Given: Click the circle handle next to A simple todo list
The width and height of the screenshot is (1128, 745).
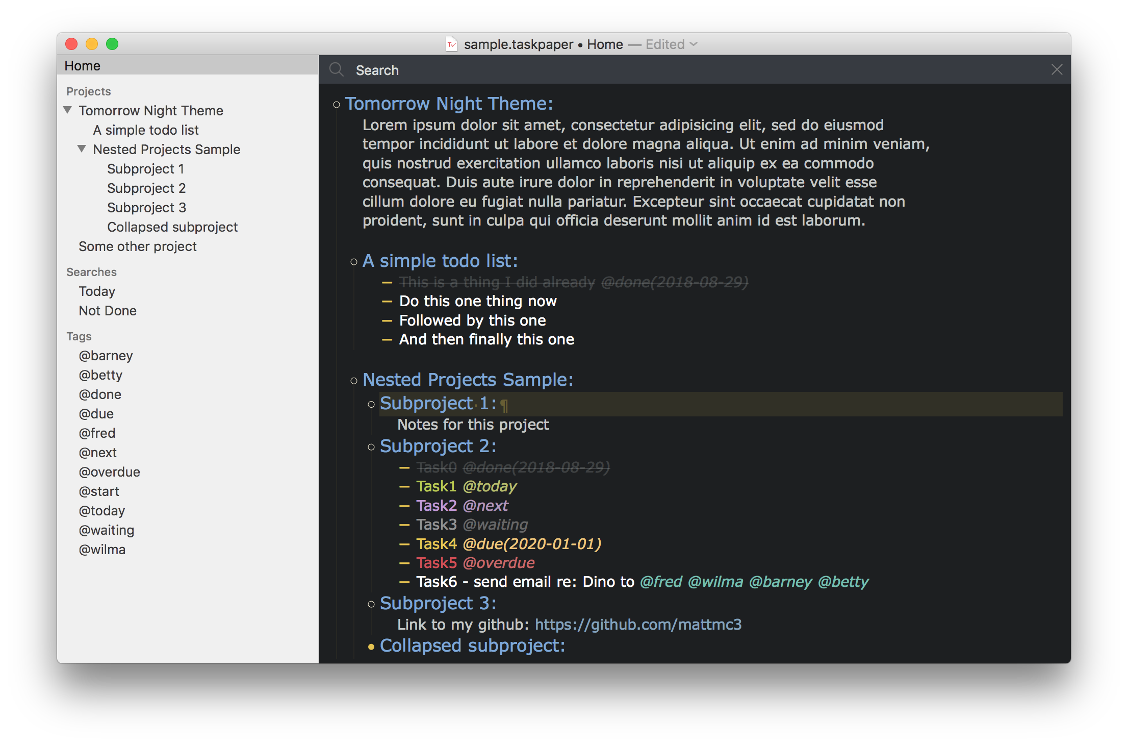Looking at the screenshot, I should click(354, 262).
